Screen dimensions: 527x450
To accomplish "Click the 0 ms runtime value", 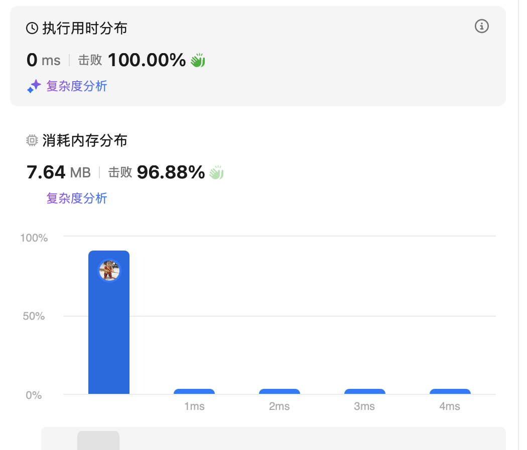I will click(43, 60).
